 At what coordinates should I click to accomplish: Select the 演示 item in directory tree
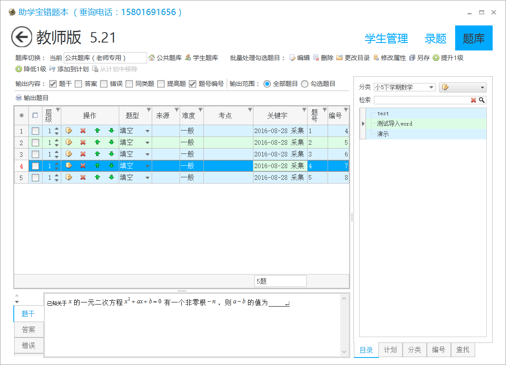coord(383,133)
